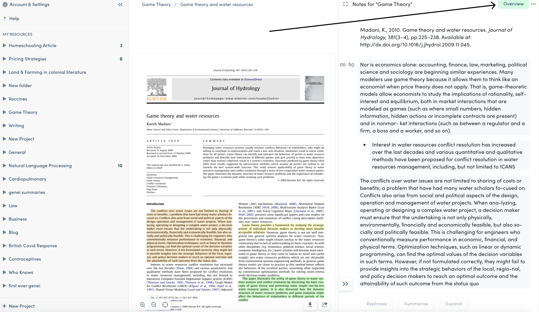
Task: Expand the Natural Language Processing folder
Action: coord(4,166)
